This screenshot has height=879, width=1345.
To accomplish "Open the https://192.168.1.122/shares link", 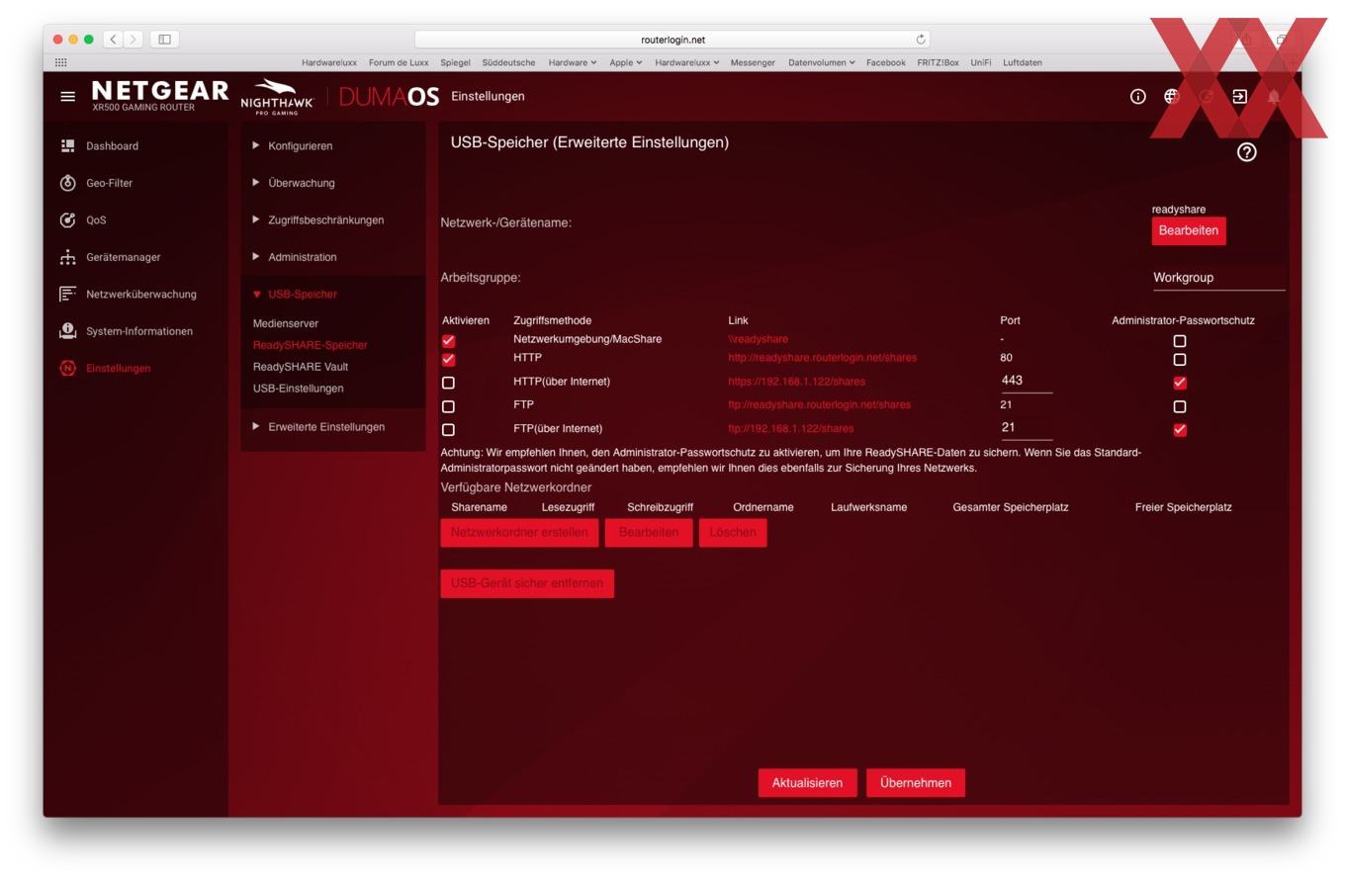I will [797, 382].
